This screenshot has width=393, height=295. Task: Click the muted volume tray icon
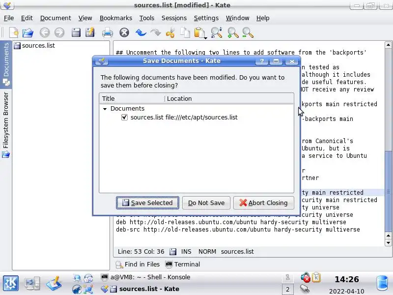pyautogui.click(x=305, y=277)
